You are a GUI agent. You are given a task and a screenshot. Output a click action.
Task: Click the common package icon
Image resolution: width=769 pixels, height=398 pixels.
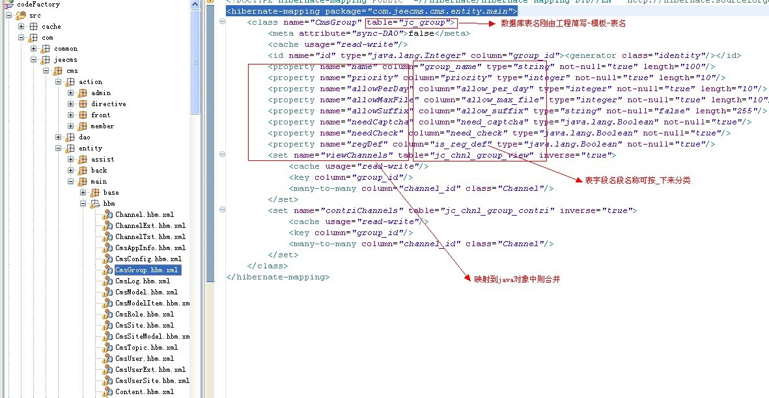point(46,49)
